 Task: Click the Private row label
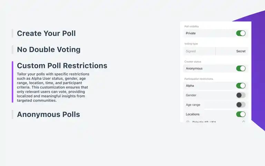pos(190,33)
